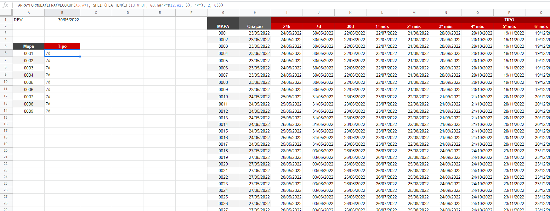Click the 4º mês column header

(x=478, y=26)
